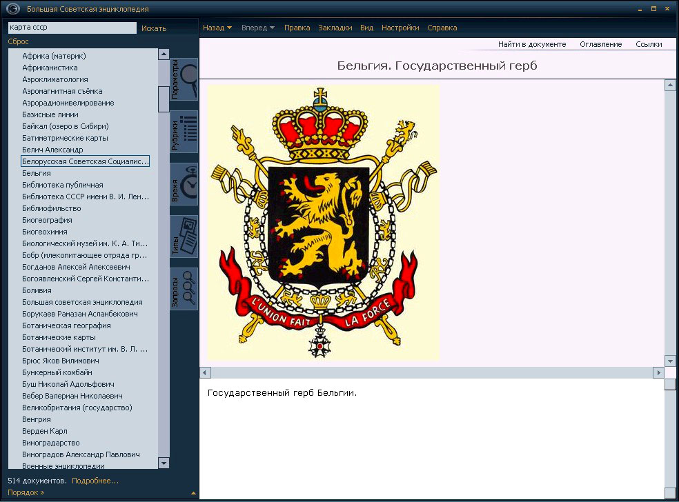Viewport: 679px width, 502px height.
Task: Select Белорусская Советская Социалис… entry
Action: [86, 161]
